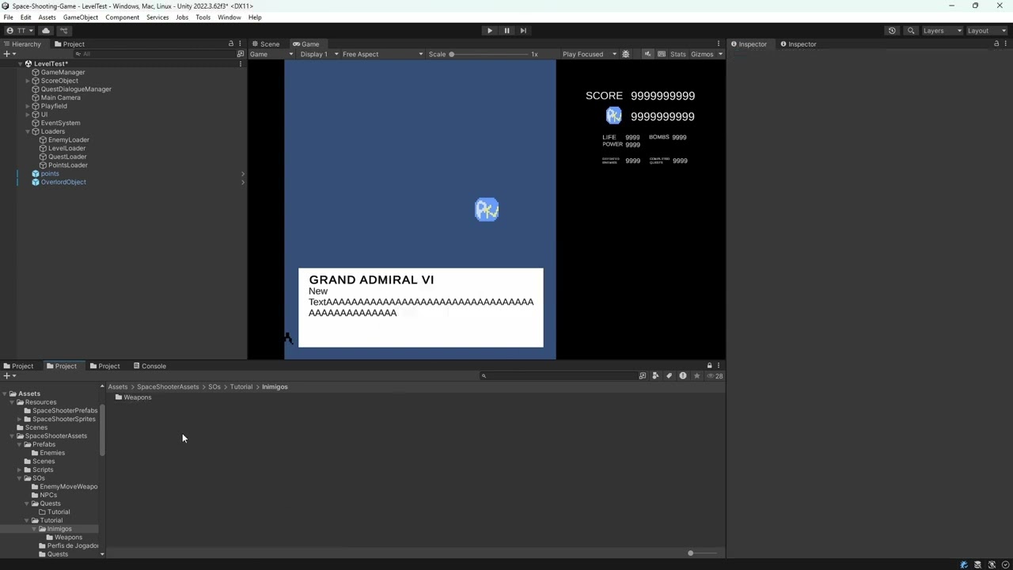Open the Layout dropdown

[986, 30]
